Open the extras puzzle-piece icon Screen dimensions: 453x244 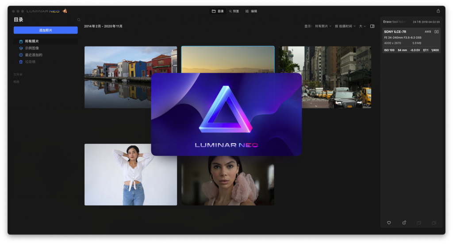tap(65, 11)
